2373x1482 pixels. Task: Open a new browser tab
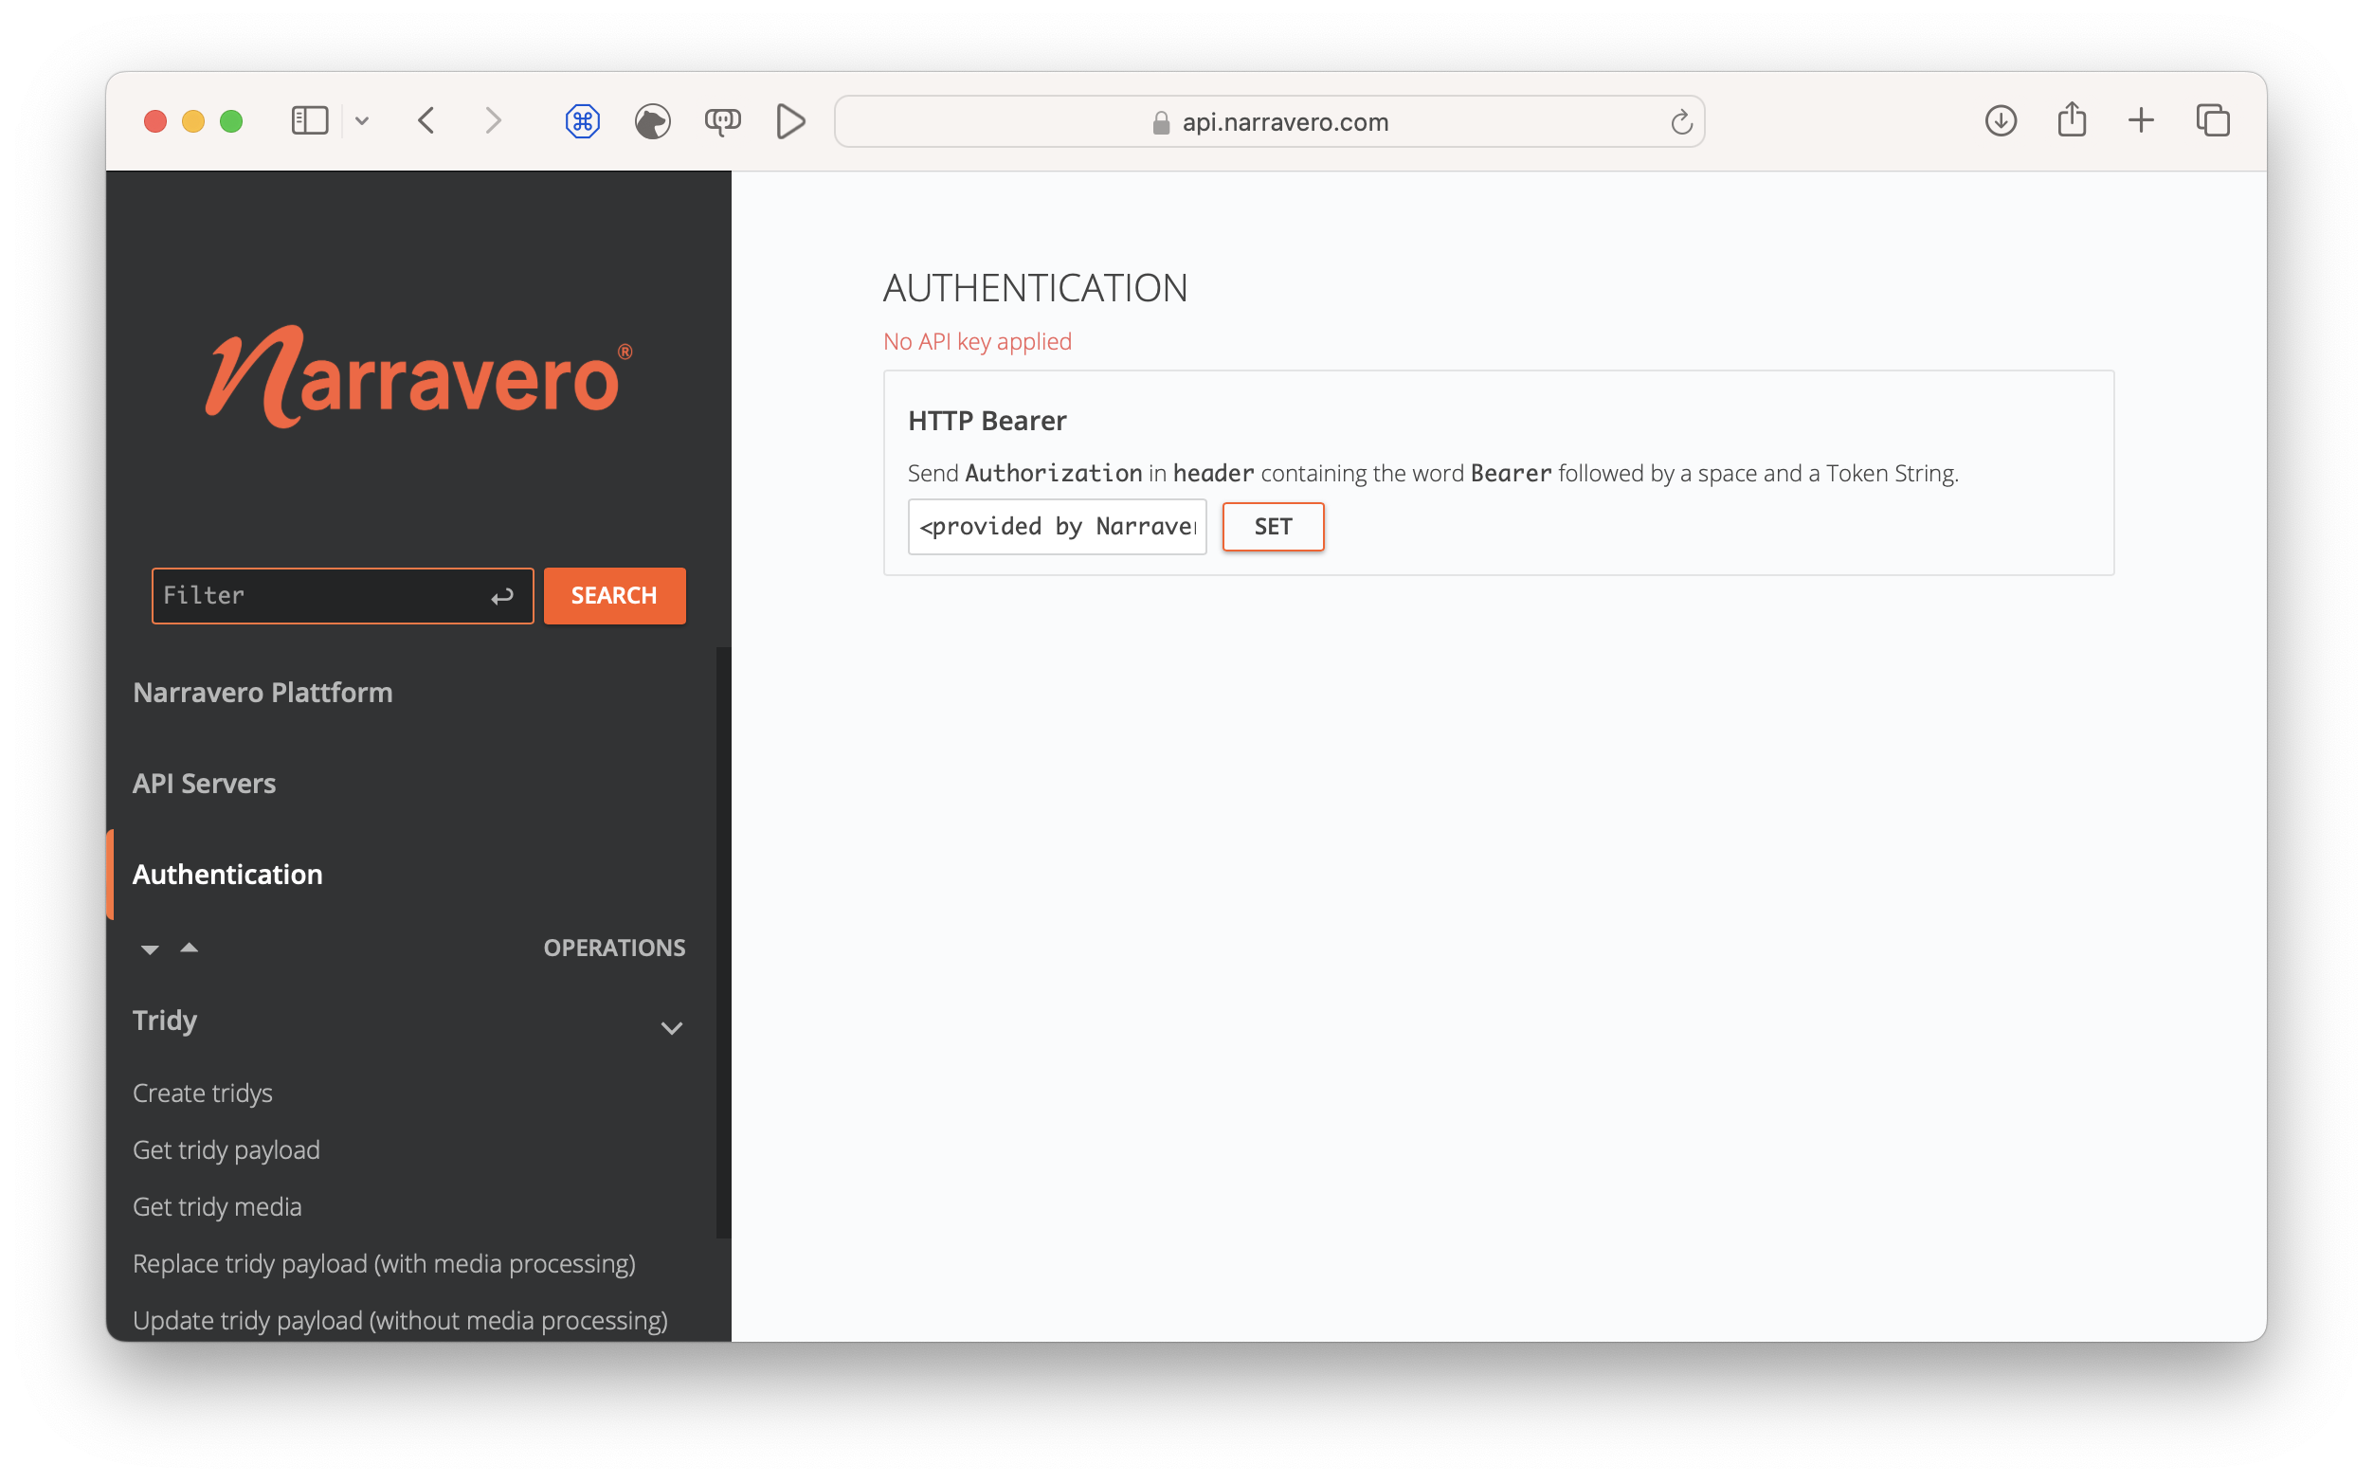[2142, 120]
